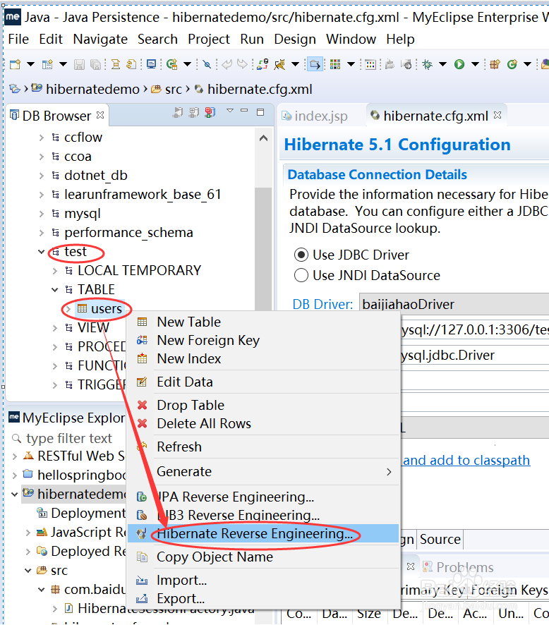Expand the mysql database node

[42, 214]
